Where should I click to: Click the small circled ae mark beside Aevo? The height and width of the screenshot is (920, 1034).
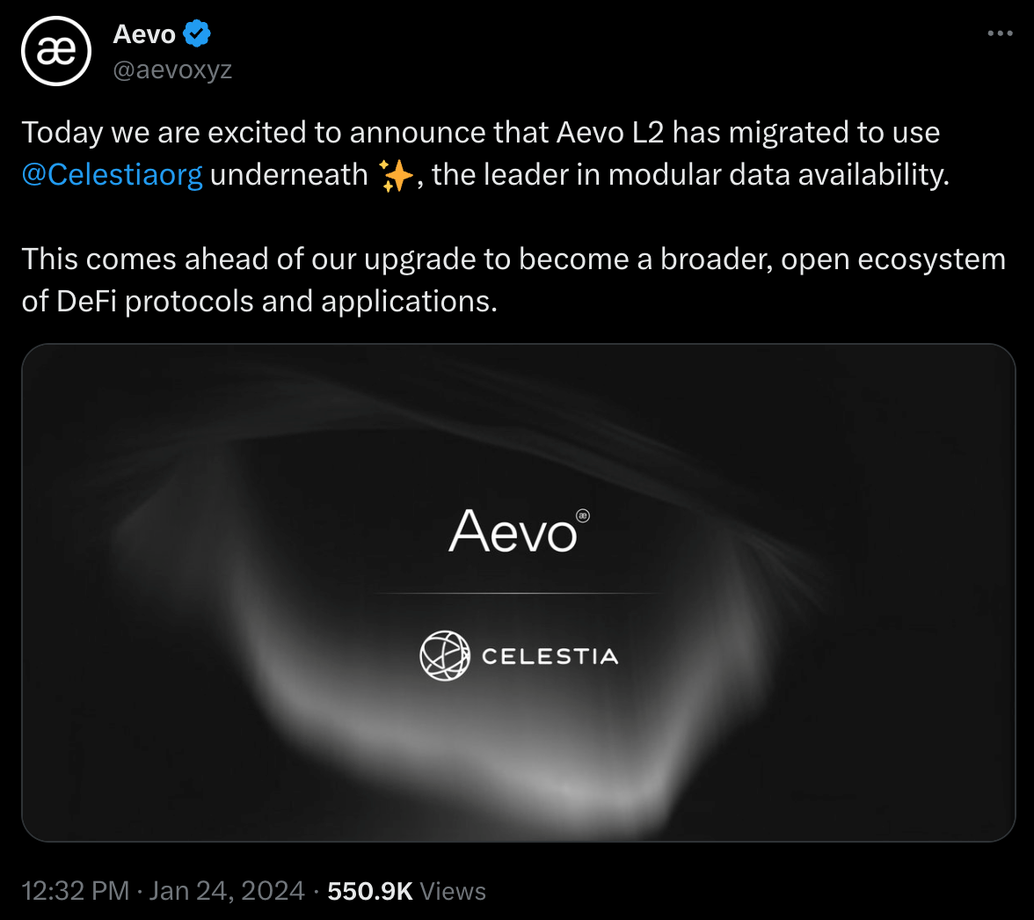point(582,515)
